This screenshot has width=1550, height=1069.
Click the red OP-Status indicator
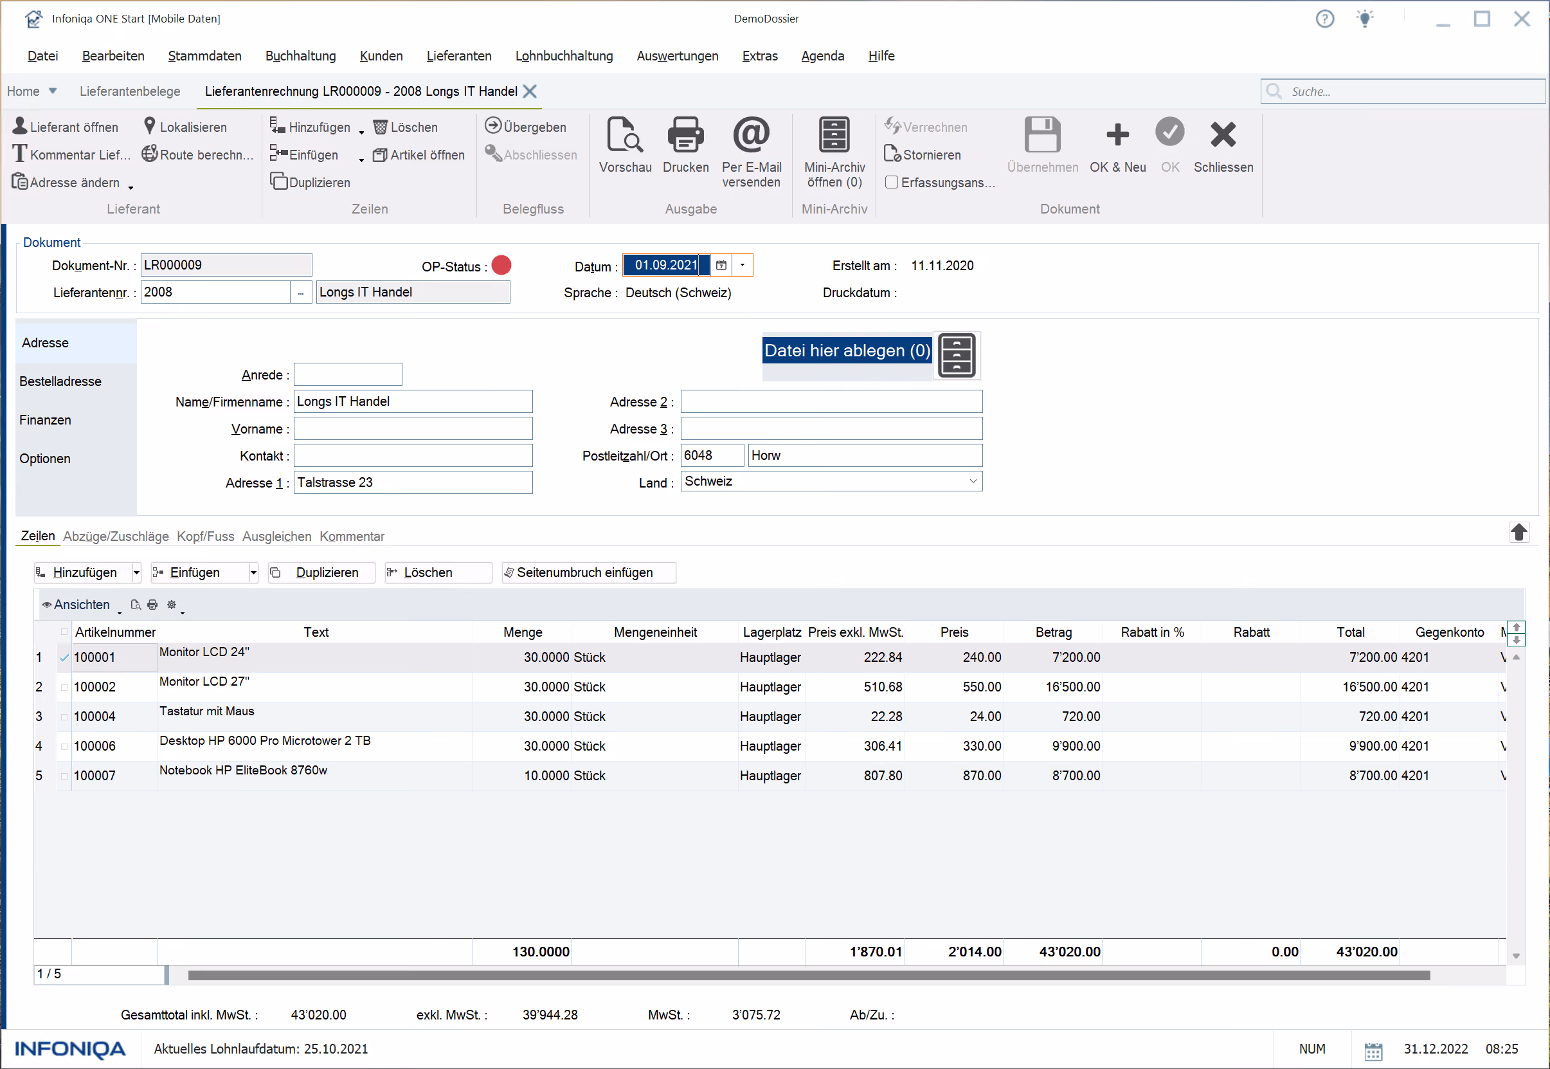coord(501,265)
